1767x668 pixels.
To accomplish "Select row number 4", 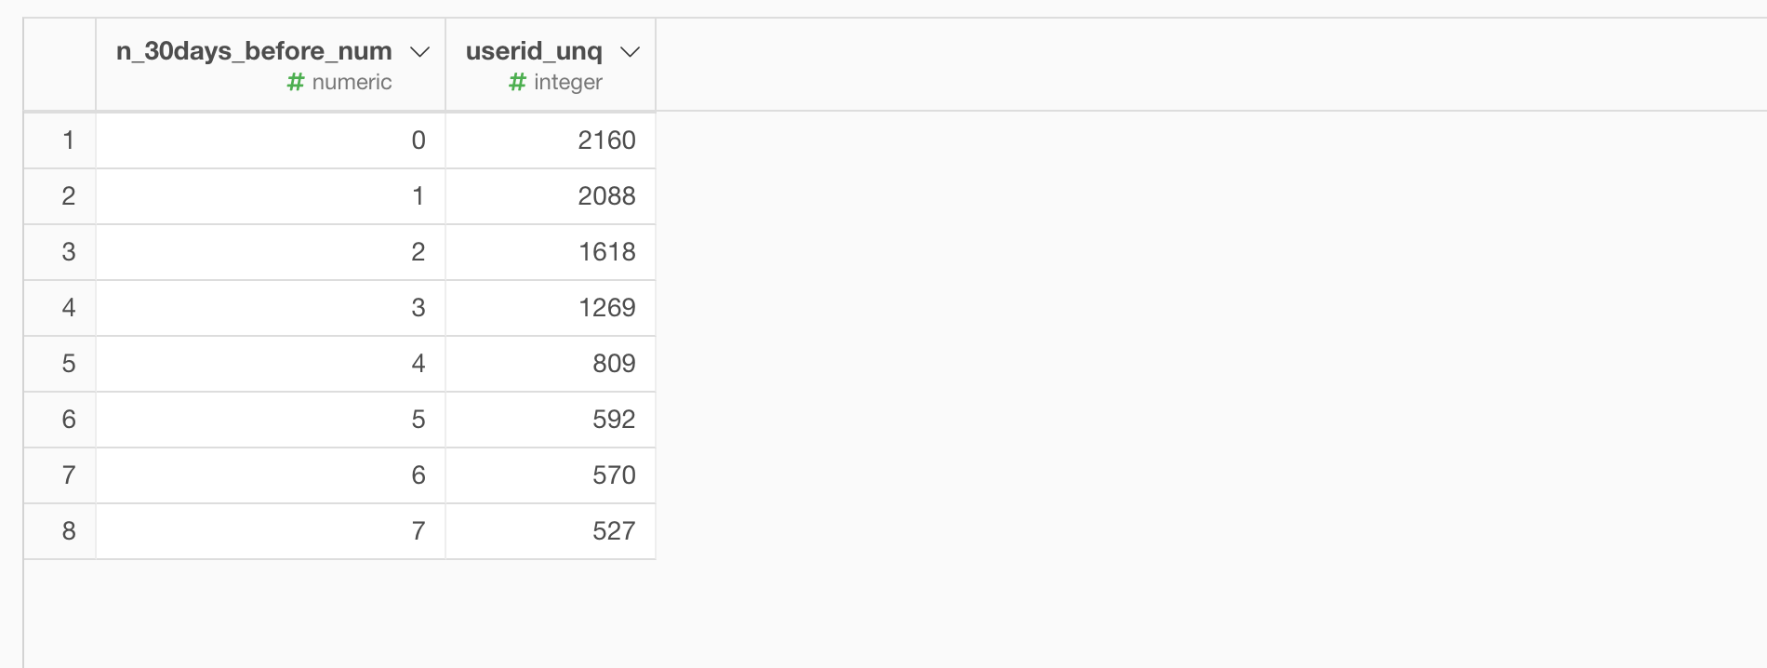I will (x=60, y=308).
